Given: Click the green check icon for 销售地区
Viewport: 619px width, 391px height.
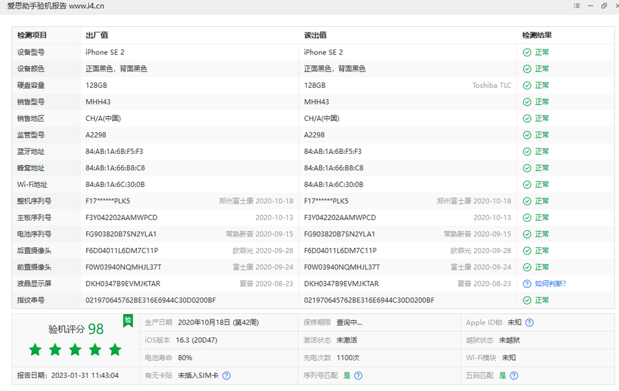Looking at the screenshot, I should [527, 119].
